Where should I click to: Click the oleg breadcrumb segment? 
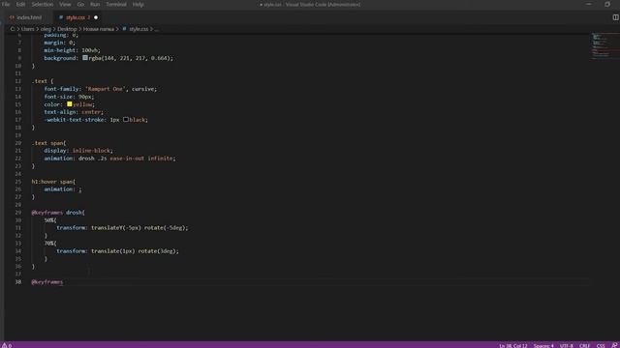click(x=46, y=29)
